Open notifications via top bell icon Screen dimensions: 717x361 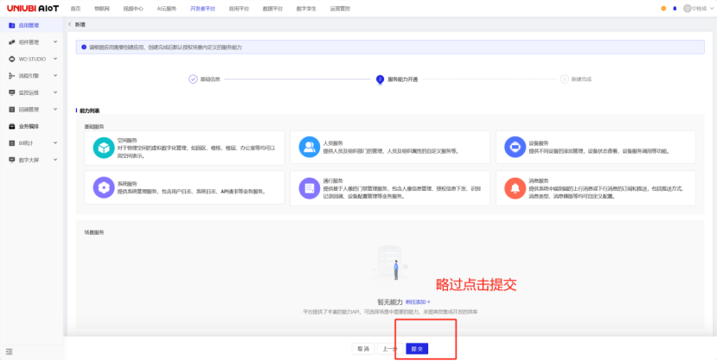[x=674, y=8]
